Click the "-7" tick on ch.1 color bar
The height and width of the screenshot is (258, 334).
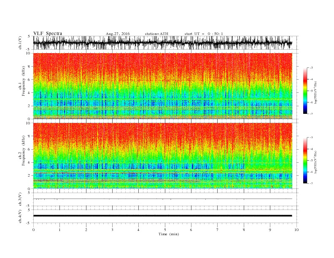311,114
